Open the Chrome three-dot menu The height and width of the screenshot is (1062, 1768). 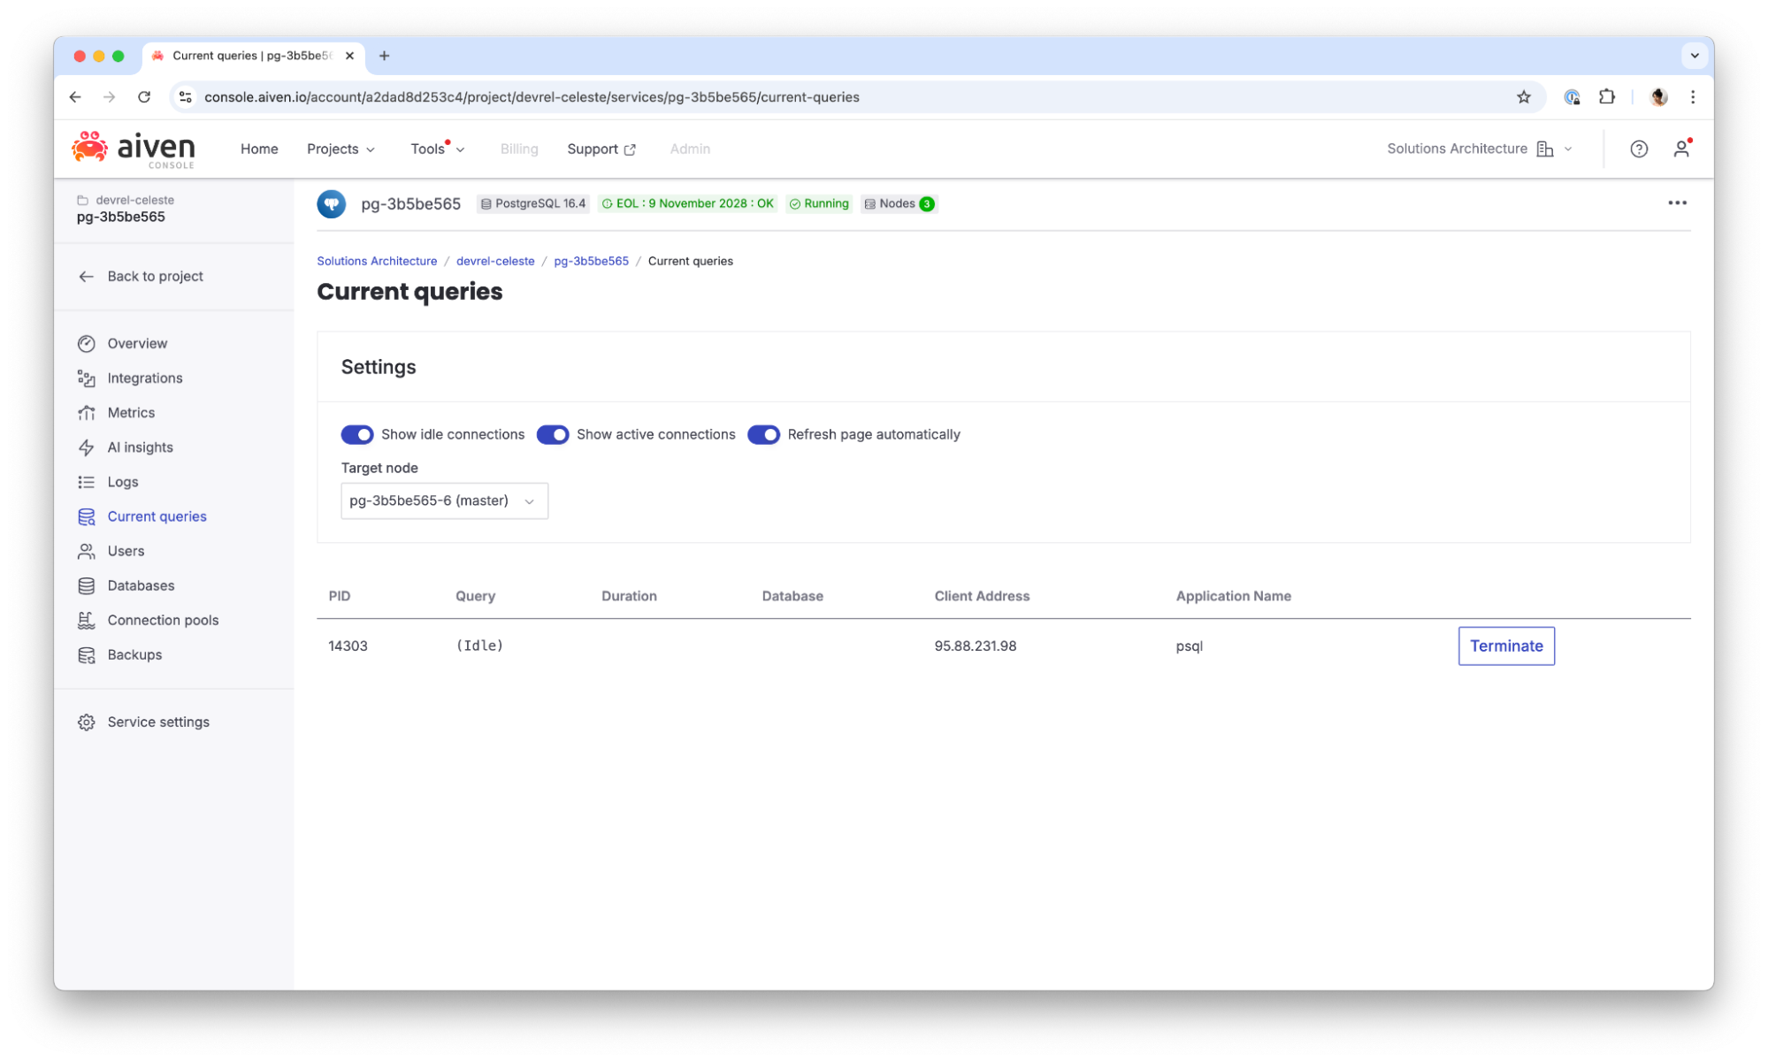coord(1693,97)
